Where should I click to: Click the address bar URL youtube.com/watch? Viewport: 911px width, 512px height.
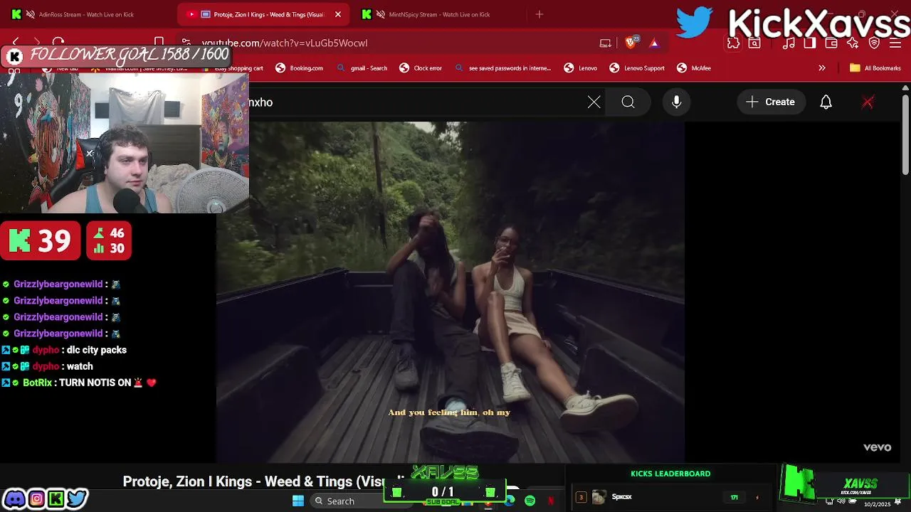(x=285, y=43)
